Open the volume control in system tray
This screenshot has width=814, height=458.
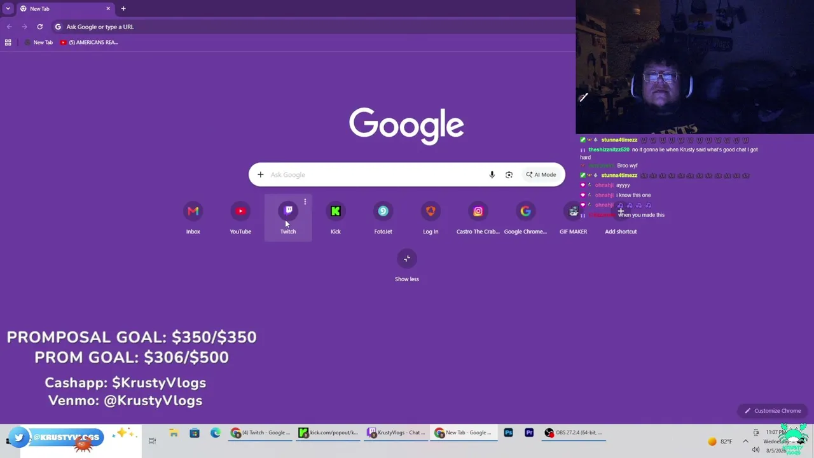755,450
